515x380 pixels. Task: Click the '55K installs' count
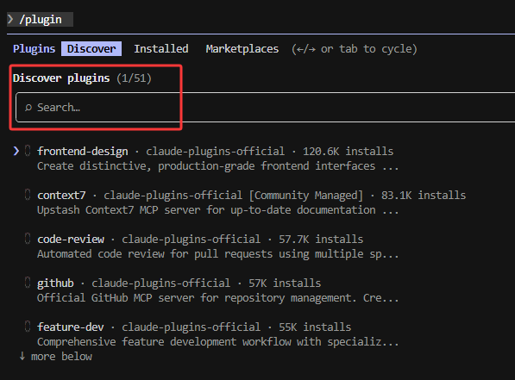click(315, 327)
